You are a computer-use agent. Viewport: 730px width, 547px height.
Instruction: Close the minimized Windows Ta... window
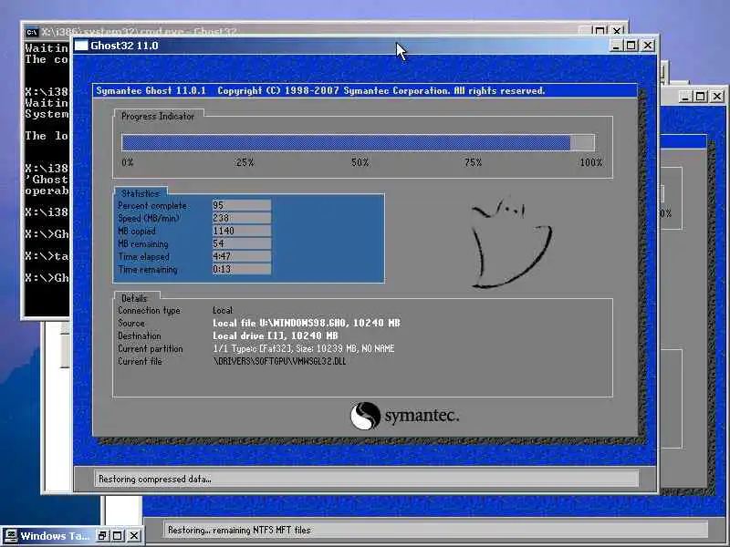pyautogui.click(x=133, y=536)
